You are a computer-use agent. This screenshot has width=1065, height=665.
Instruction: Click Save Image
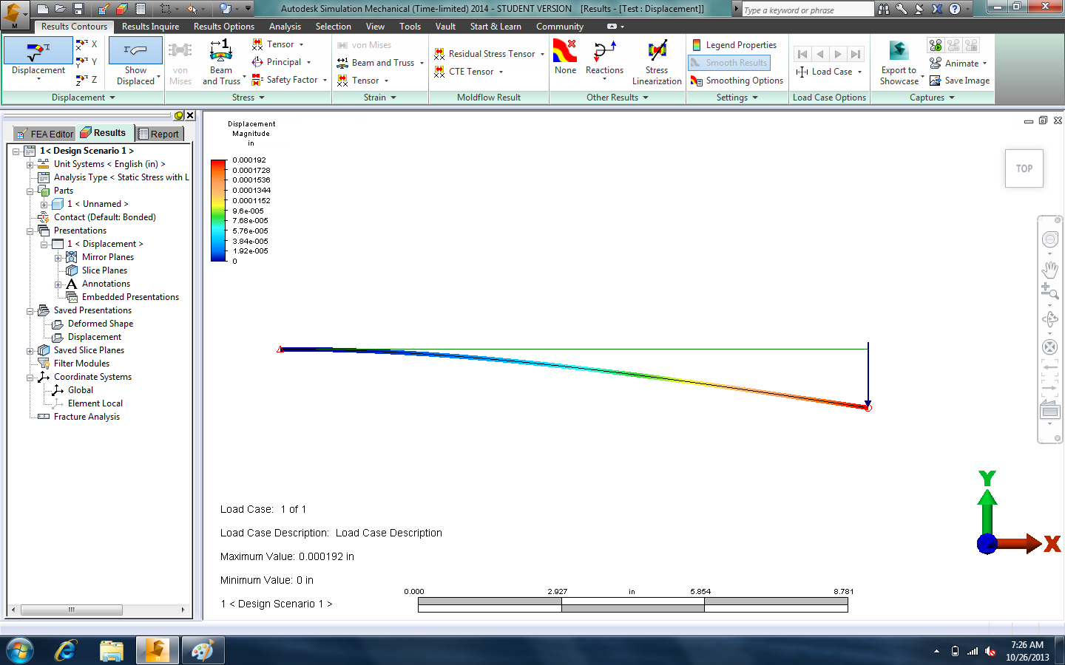click(959, 81)
